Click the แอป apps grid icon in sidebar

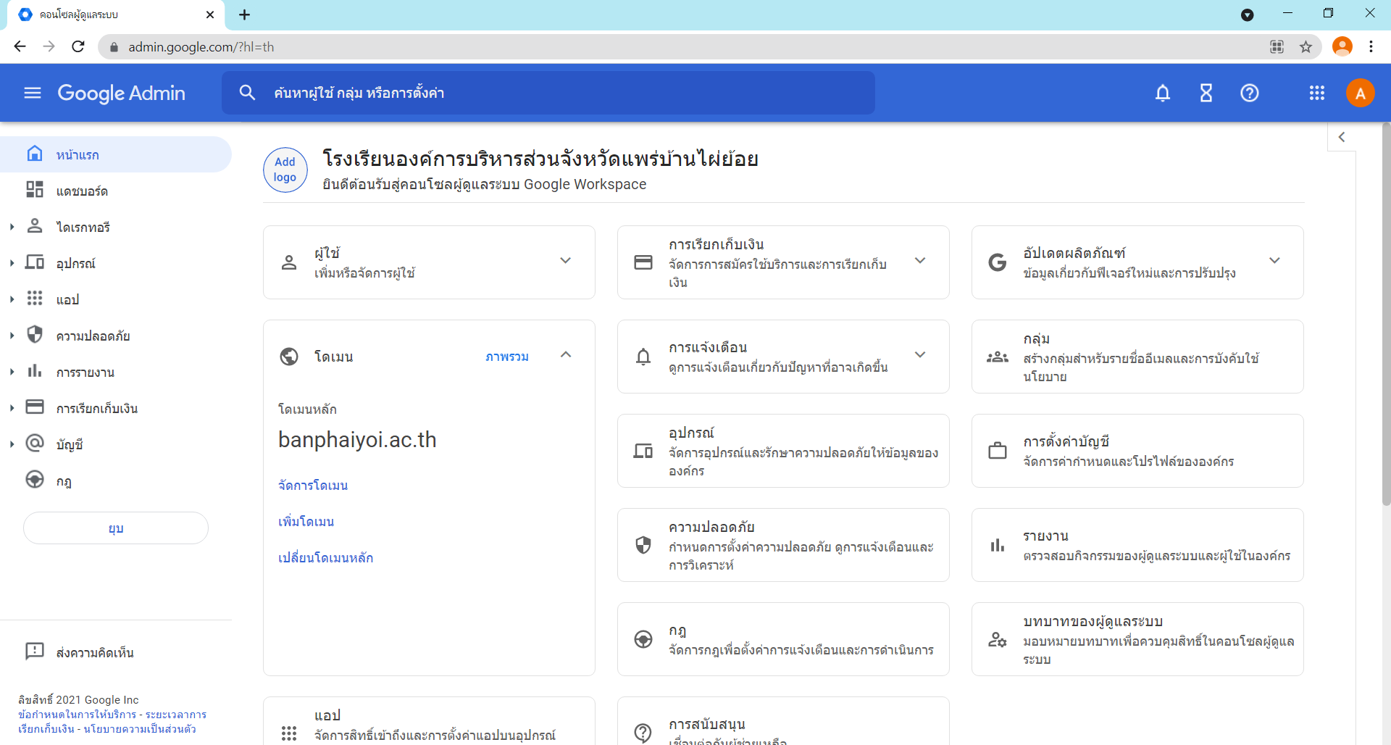point(35,299)
